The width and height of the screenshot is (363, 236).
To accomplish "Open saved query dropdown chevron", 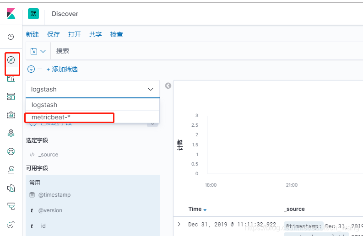I will pos(43,51).
